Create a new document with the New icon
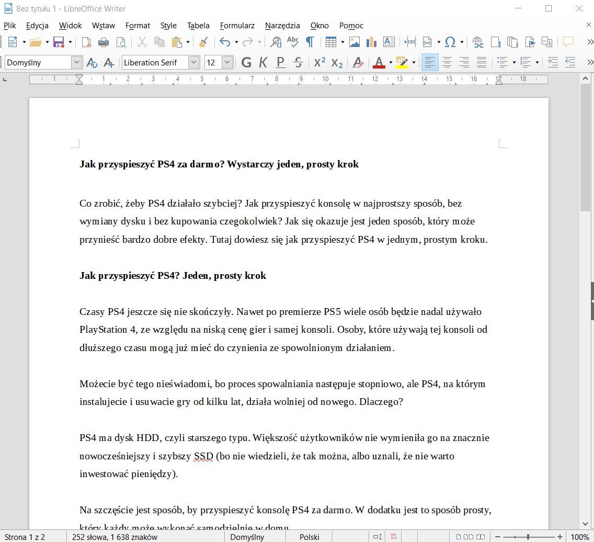 click(13, 42)
